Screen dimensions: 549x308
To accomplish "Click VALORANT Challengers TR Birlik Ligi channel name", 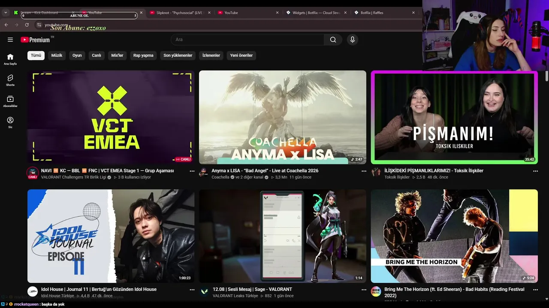I will pyautogui.click(x=73, y=177).
